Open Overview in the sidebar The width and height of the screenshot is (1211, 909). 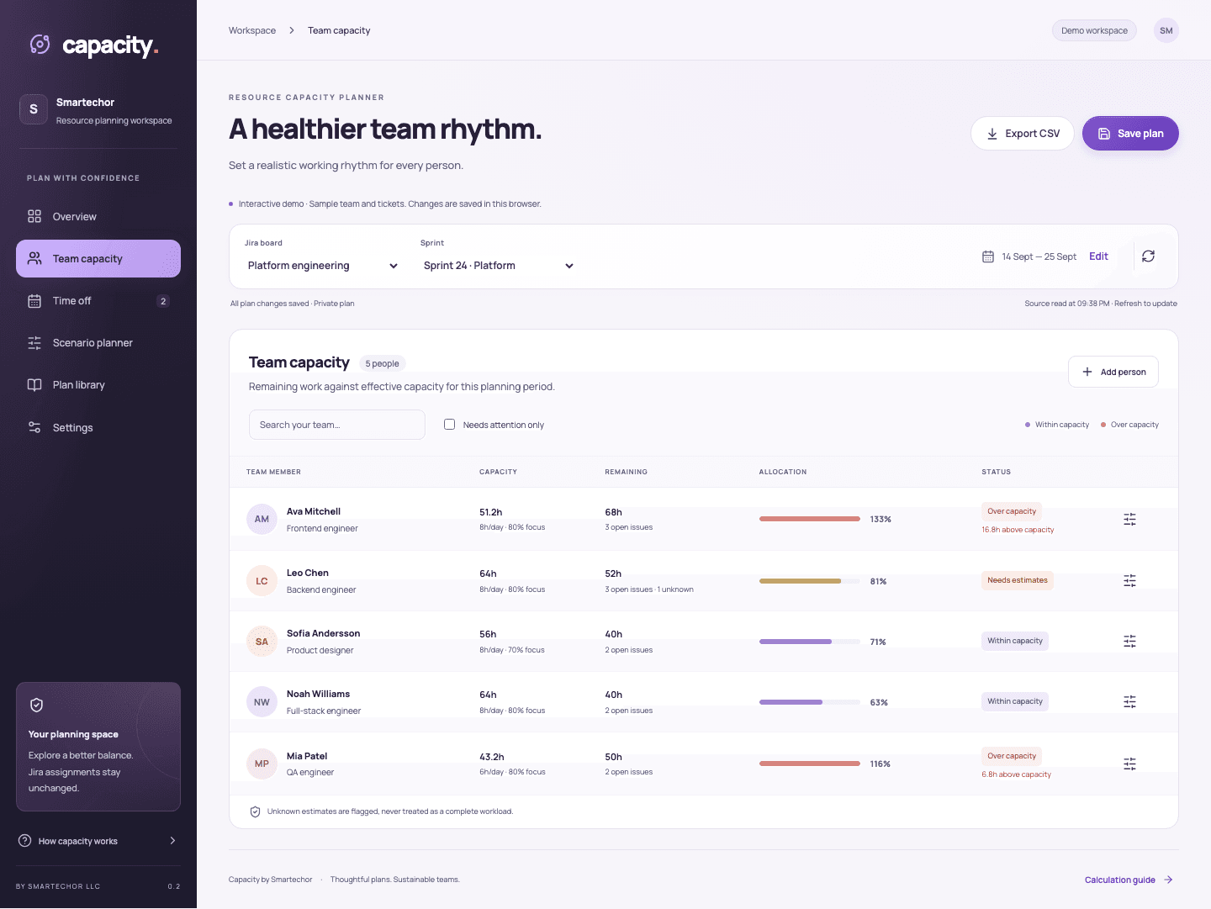(98, 216)
